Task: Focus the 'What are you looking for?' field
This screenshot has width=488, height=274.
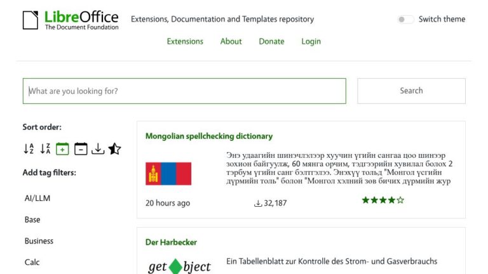Action: point(184,91)
